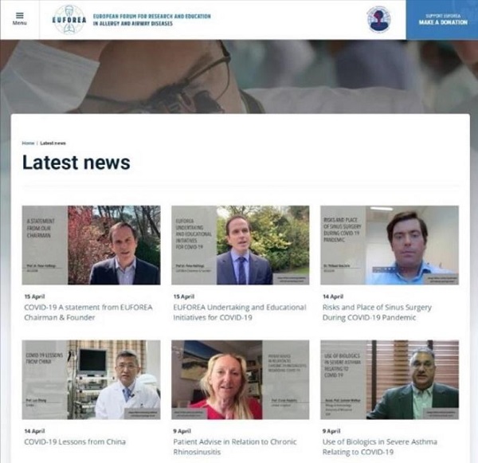Open EUFOREA Undertaking and Educational Initiatives headline
Image resolution: width=478 pixels, height=463 pixels.
(238, 312)
